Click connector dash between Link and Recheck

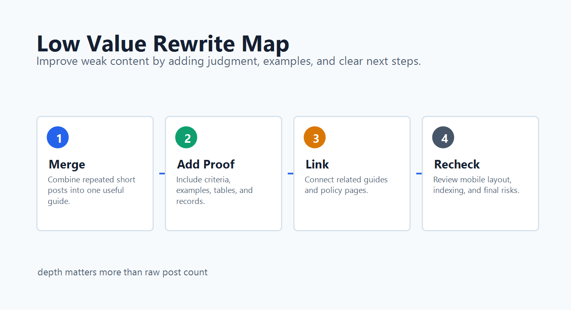[419, 174]
